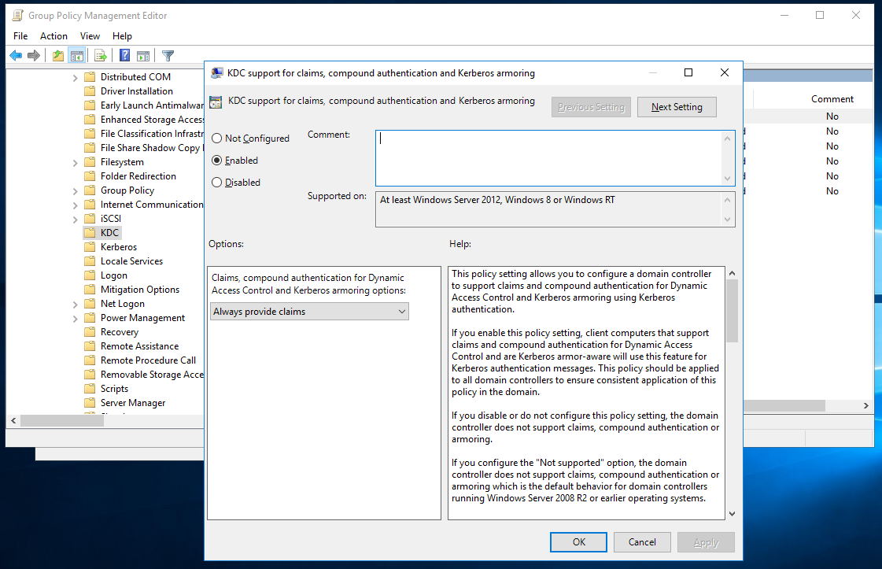Click the Group Policy Management Editor title bar icon
Screen dimensions: 882x569
click(x=18, y=15)
